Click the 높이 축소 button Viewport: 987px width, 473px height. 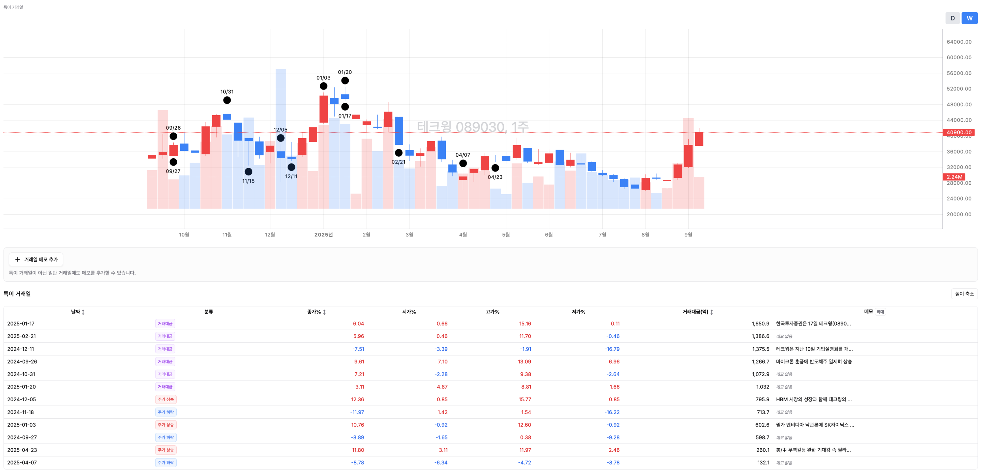(964, 294)
